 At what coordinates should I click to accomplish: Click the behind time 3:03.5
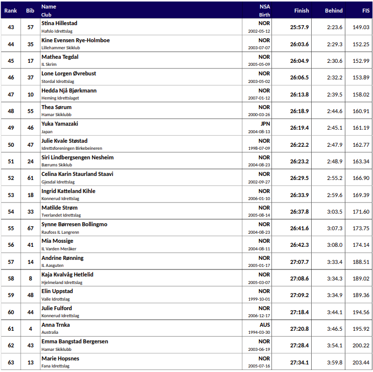tap(334, 212)
